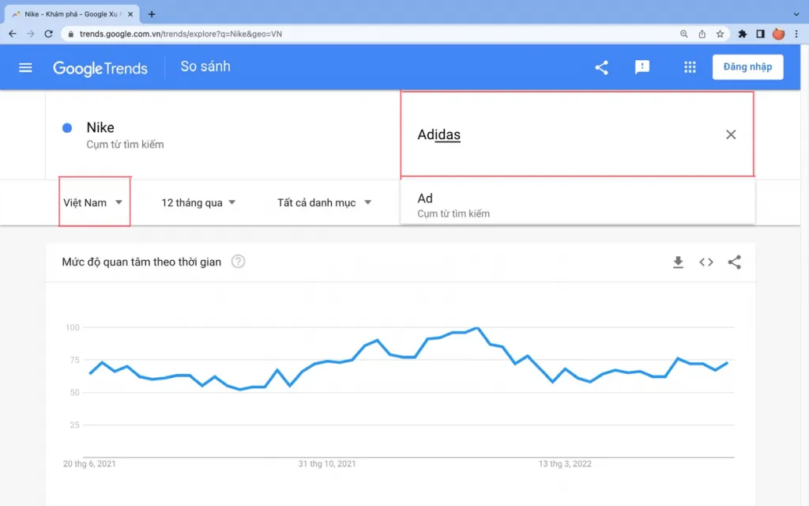Open the tab search chevron at top right
The width and height of the screenshot is (809, 506).
(x=796, y=14)
